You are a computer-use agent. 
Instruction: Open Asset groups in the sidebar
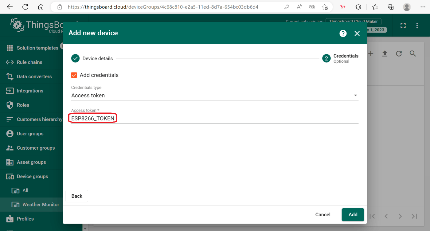click(31, 162)
